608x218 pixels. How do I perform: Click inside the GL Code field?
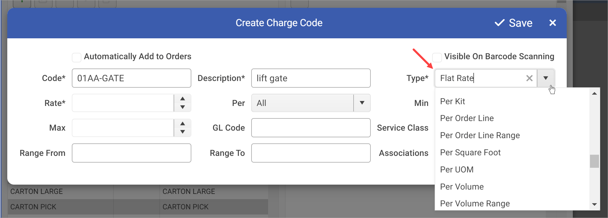(311, 128)
